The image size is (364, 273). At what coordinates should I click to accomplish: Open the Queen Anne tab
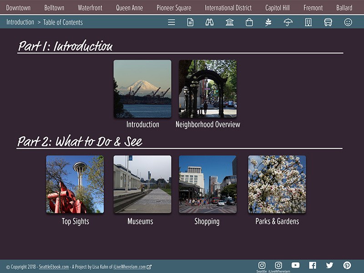[x=130, y=8]
